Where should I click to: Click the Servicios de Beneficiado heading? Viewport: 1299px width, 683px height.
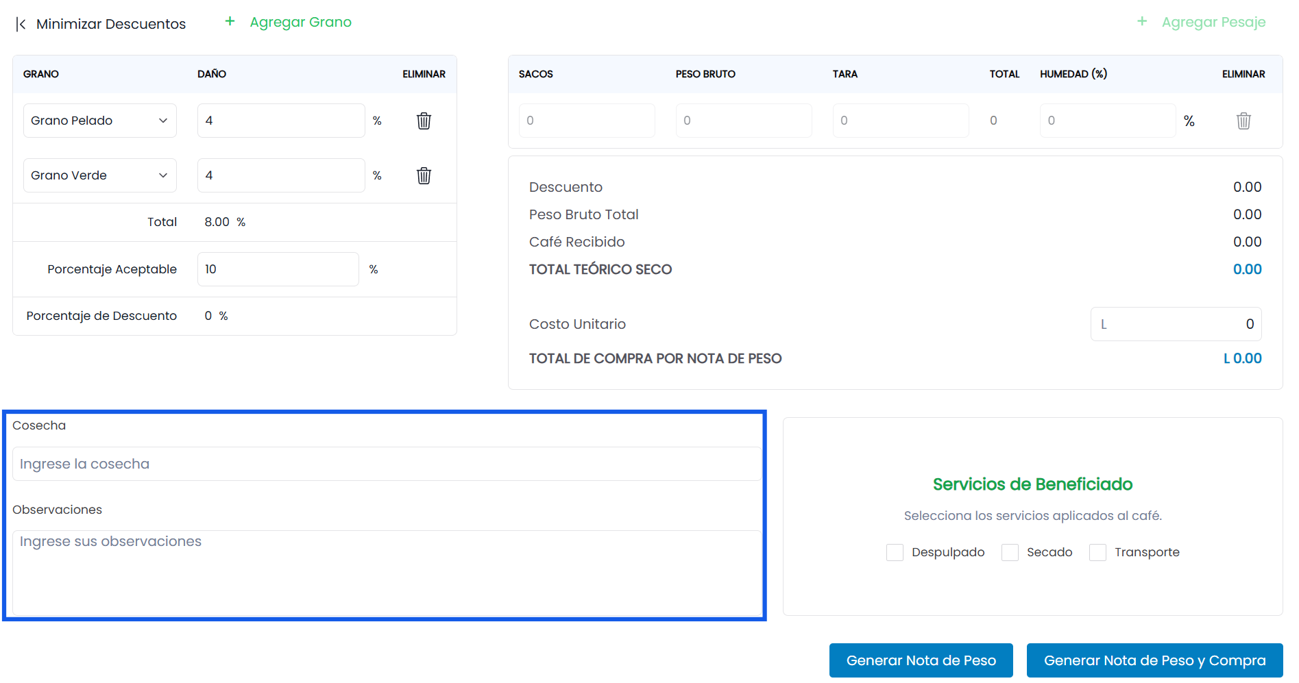(x=1032, y=484)
